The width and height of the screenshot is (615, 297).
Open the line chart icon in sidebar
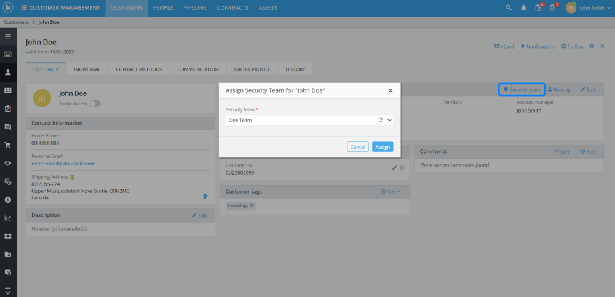click(x=8, y=218)
